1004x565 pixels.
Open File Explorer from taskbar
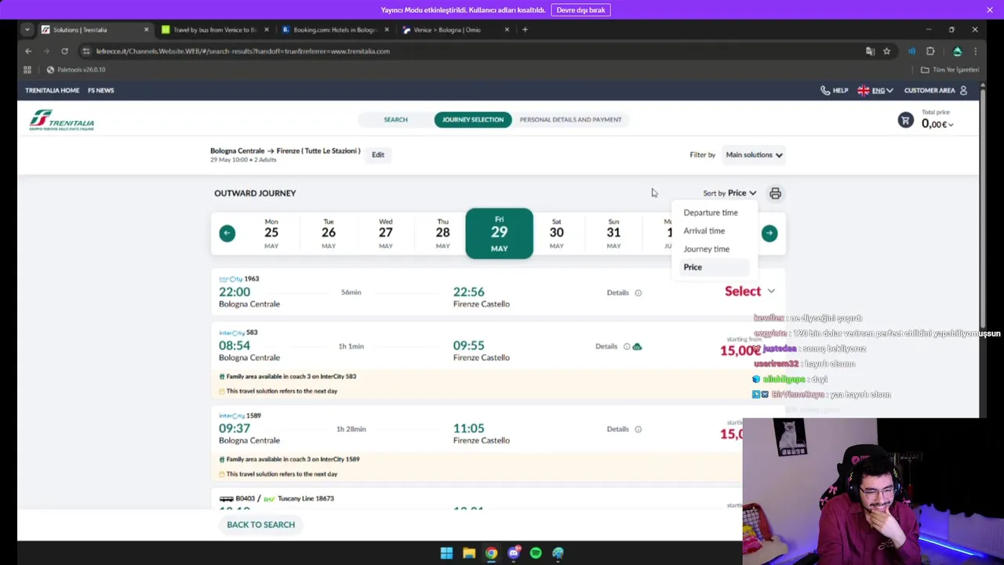pyautogui.click(x=469, y=553)
